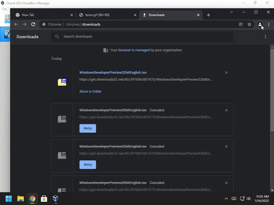Viewport: 274px width, 205px height.
Task: Reload the downloads page
Action: pos(33,24)
